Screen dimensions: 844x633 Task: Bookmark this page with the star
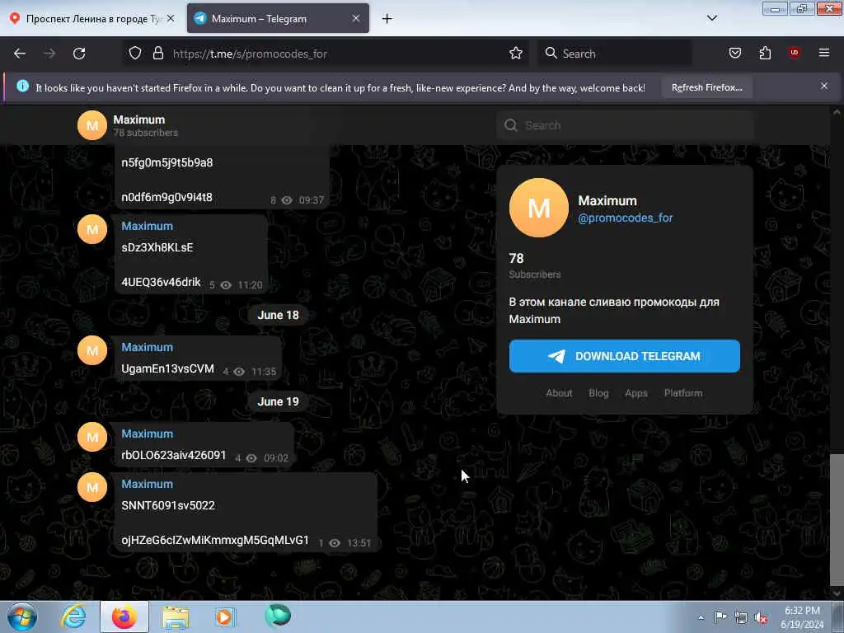pyautogui.click(x=516, y=54)
